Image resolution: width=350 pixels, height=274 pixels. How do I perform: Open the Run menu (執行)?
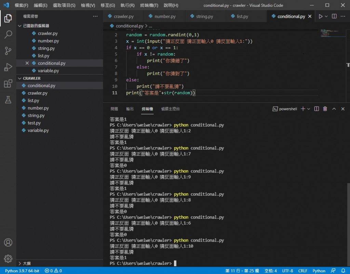(x=127, y=5)
